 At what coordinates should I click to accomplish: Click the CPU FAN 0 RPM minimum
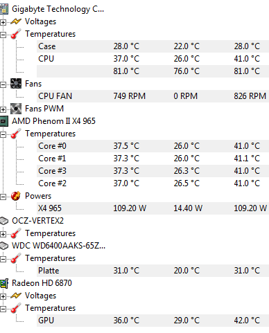point(186,96)
